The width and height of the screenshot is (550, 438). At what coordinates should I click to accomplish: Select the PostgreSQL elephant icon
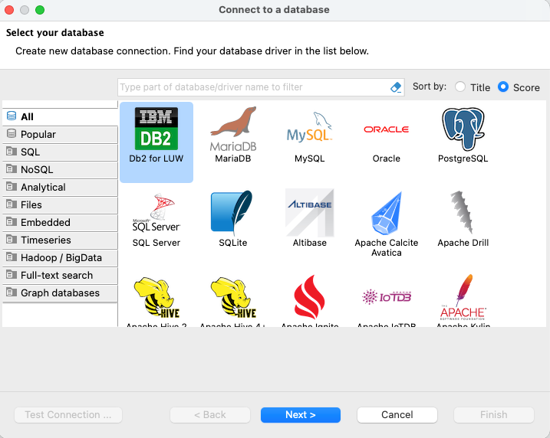coord(463,129)
